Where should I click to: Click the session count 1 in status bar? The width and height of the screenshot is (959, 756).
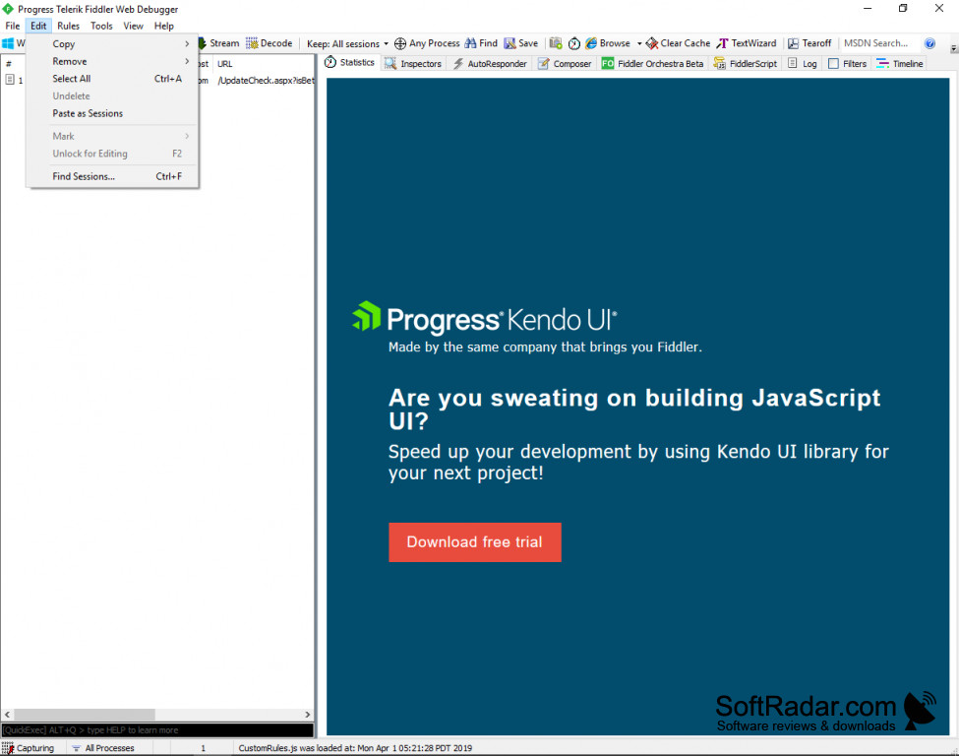click(203, 748)
